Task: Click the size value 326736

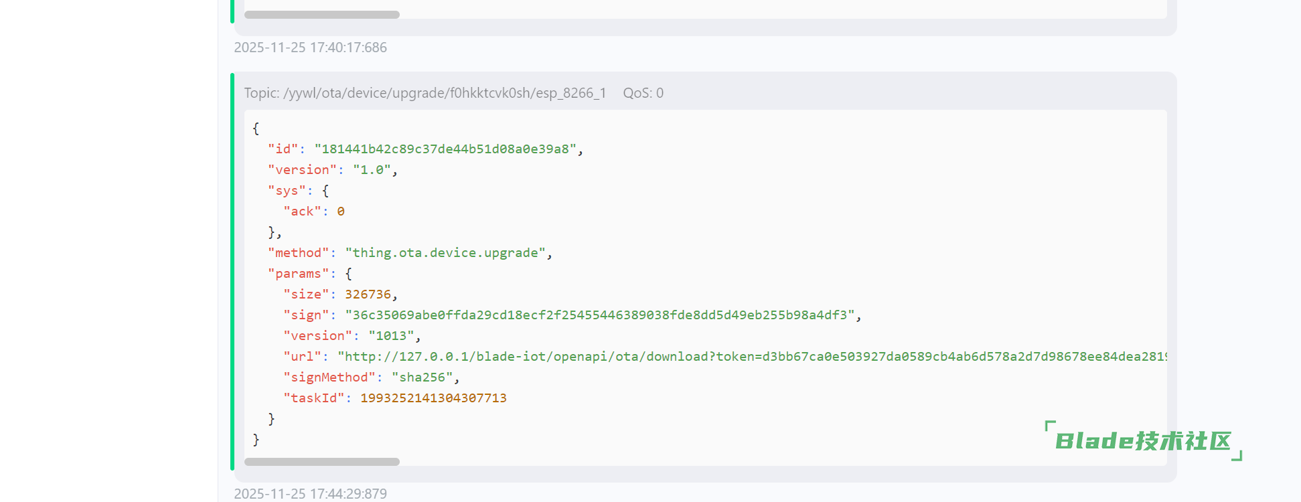Action: 368,295
